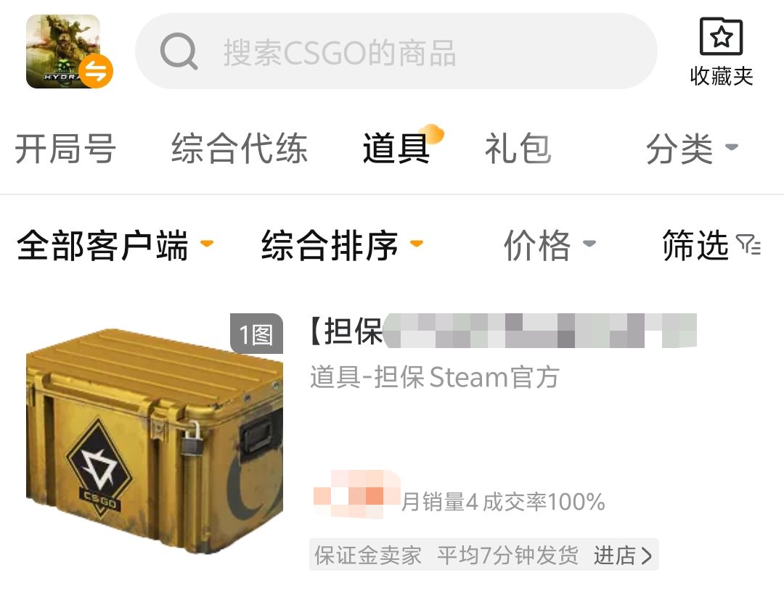Expand the 分类 category dropdown
This screenshot has height=591, width=784.
692,149
